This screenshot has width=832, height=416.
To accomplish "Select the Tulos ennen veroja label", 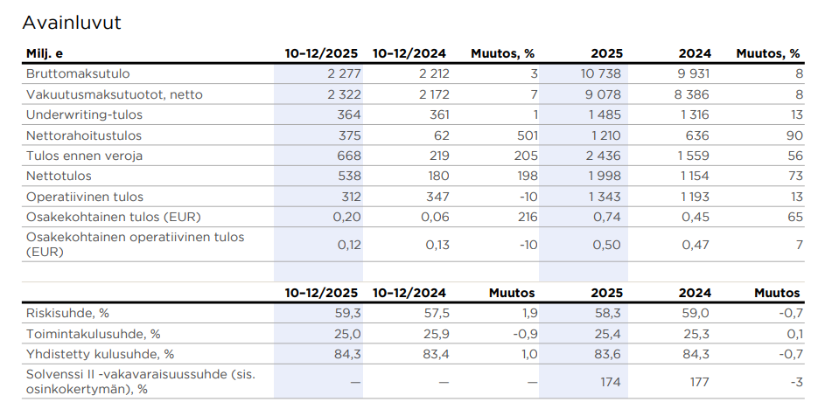I will point(84,156).
